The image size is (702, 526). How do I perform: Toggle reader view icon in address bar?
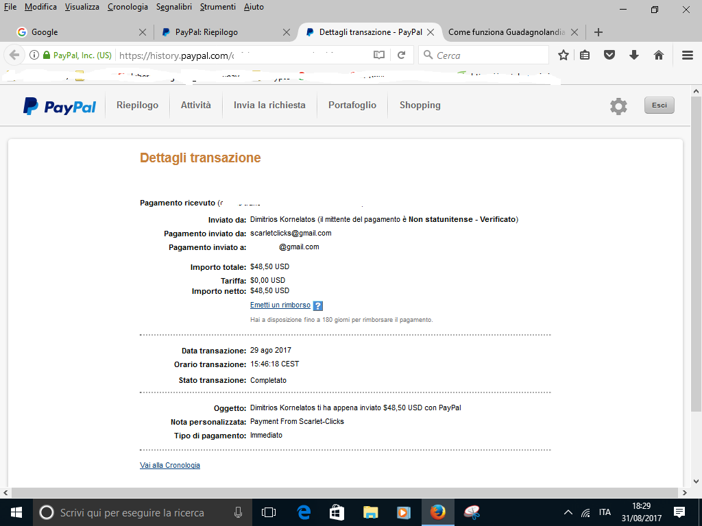(x=378, y=55)
